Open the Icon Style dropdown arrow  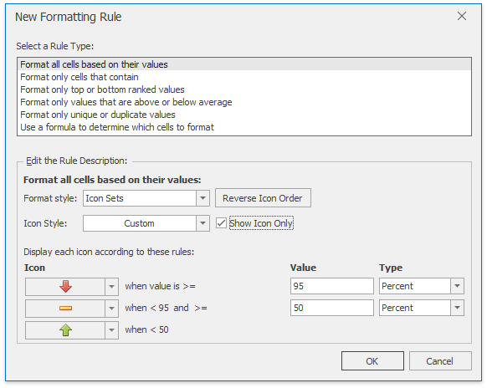202,223
